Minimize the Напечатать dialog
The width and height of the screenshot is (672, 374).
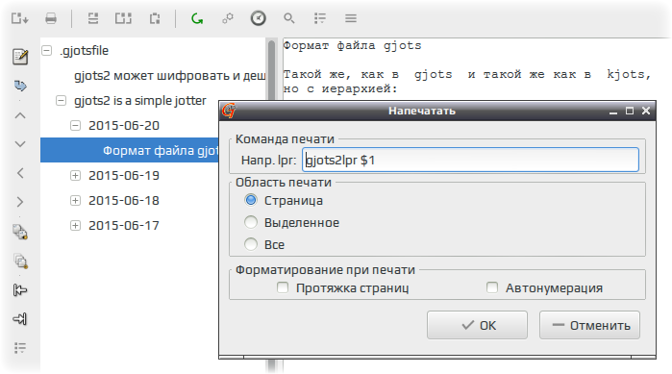613,111
